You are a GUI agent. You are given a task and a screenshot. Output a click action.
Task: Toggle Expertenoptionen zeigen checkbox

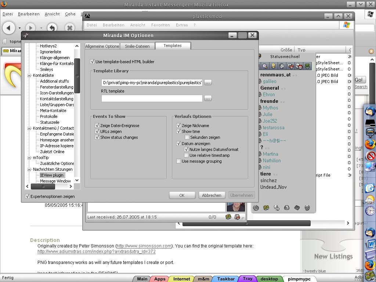[x=27, y=196]
